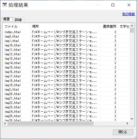Select the img10.html row

(x=66, y=45)
